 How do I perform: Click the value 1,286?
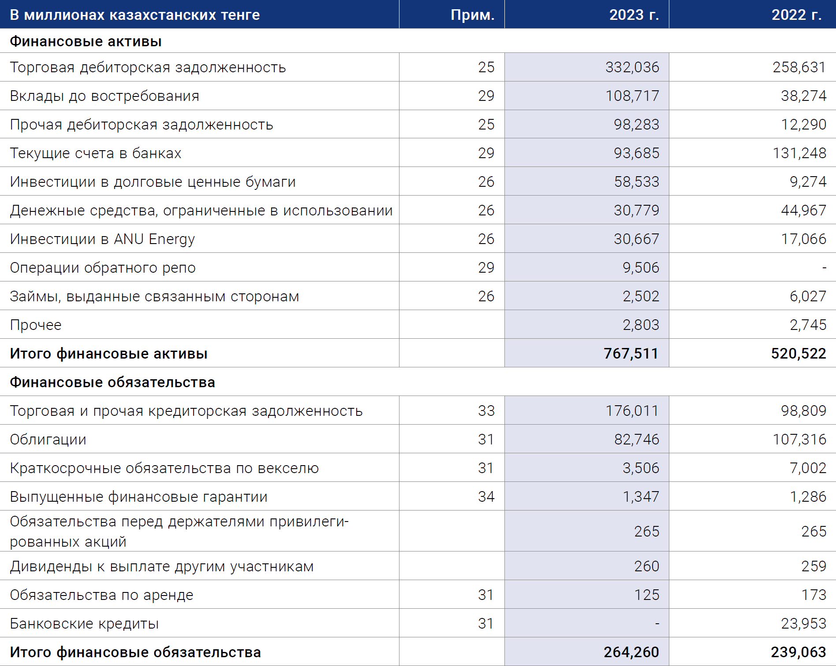pos(808,497)
